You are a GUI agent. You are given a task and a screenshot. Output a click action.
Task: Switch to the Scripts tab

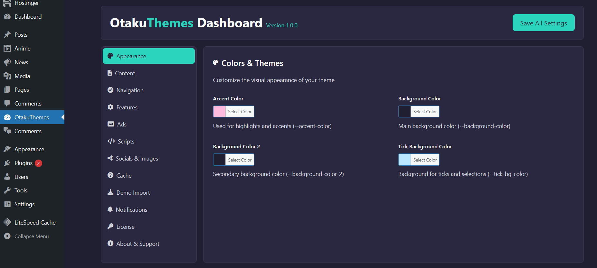(149, 141)
